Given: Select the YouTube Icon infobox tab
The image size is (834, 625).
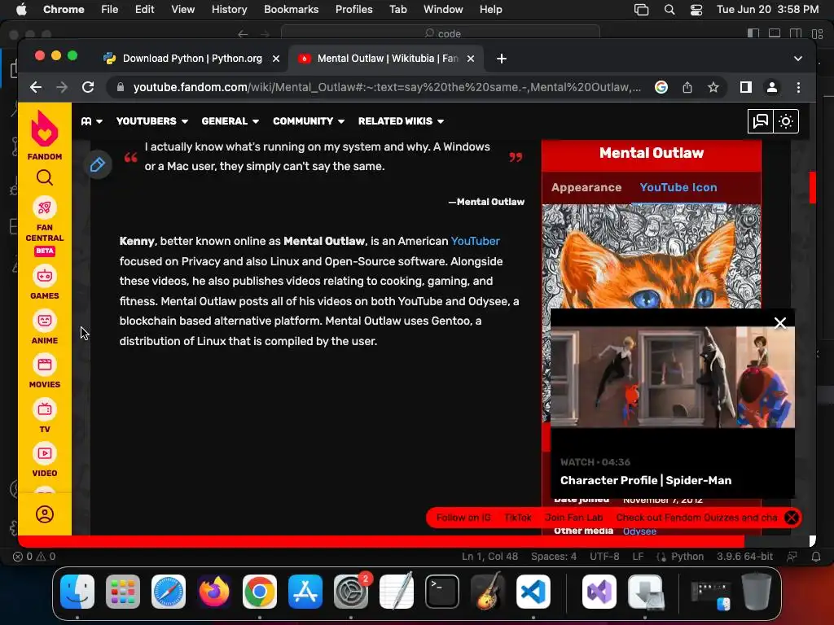Looking at the screenshot, I should point(678,187).
